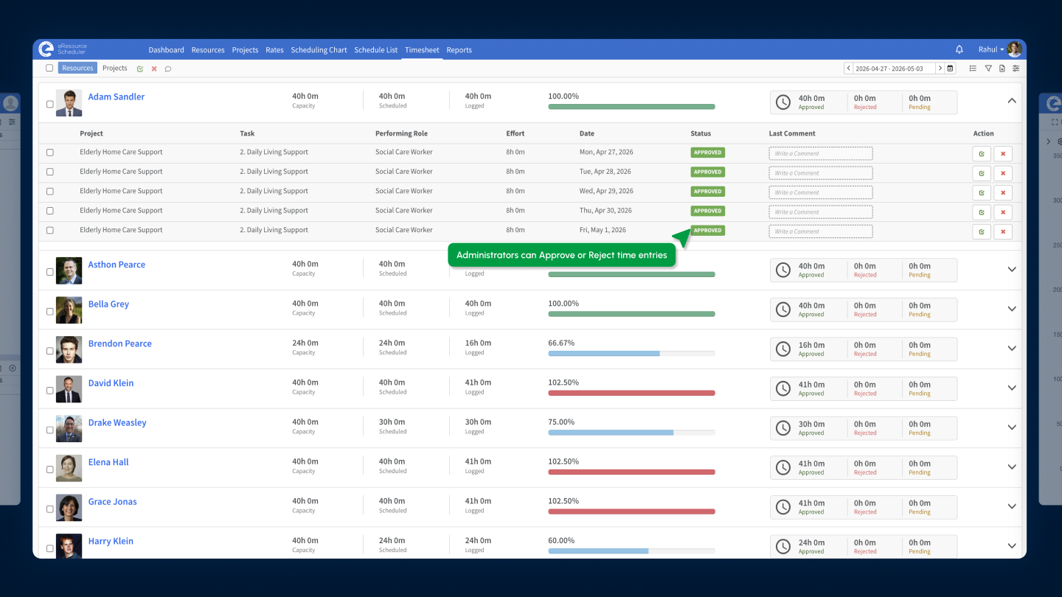Viewport: 1062px width, 597px height.
Task: Collapse Adam Sandler's timesheet entries
Action: point(1012,101)
